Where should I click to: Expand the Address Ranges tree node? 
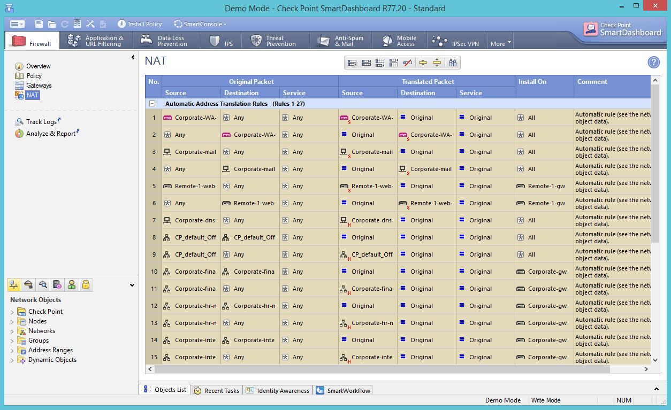point(12,351)
